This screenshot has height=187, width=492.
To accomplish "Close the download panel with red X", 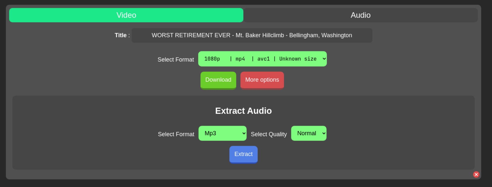I will pyautogui.click(x=476, y=175).
